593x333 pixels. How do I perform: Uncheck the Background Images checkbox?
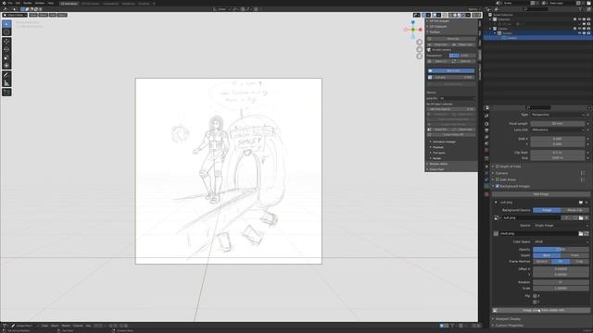[x=498, y=186]
